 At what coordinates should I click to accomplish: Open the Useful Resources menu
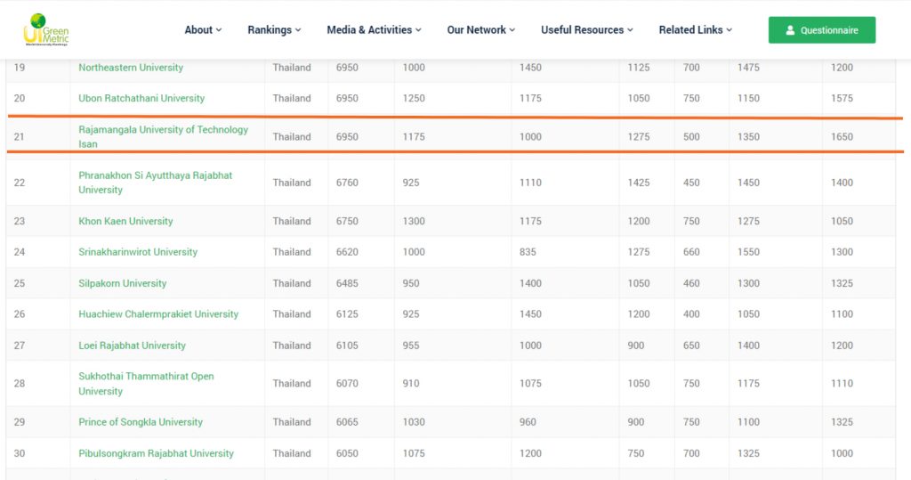tap(586, 29)
